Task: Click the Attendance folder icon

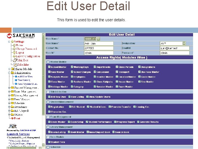Action: pos(12,107)
